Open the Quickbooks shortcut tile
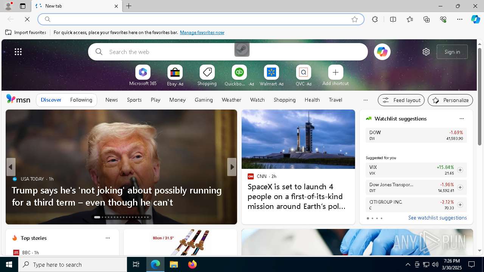 pyautogui.click(x=239, y=76)
